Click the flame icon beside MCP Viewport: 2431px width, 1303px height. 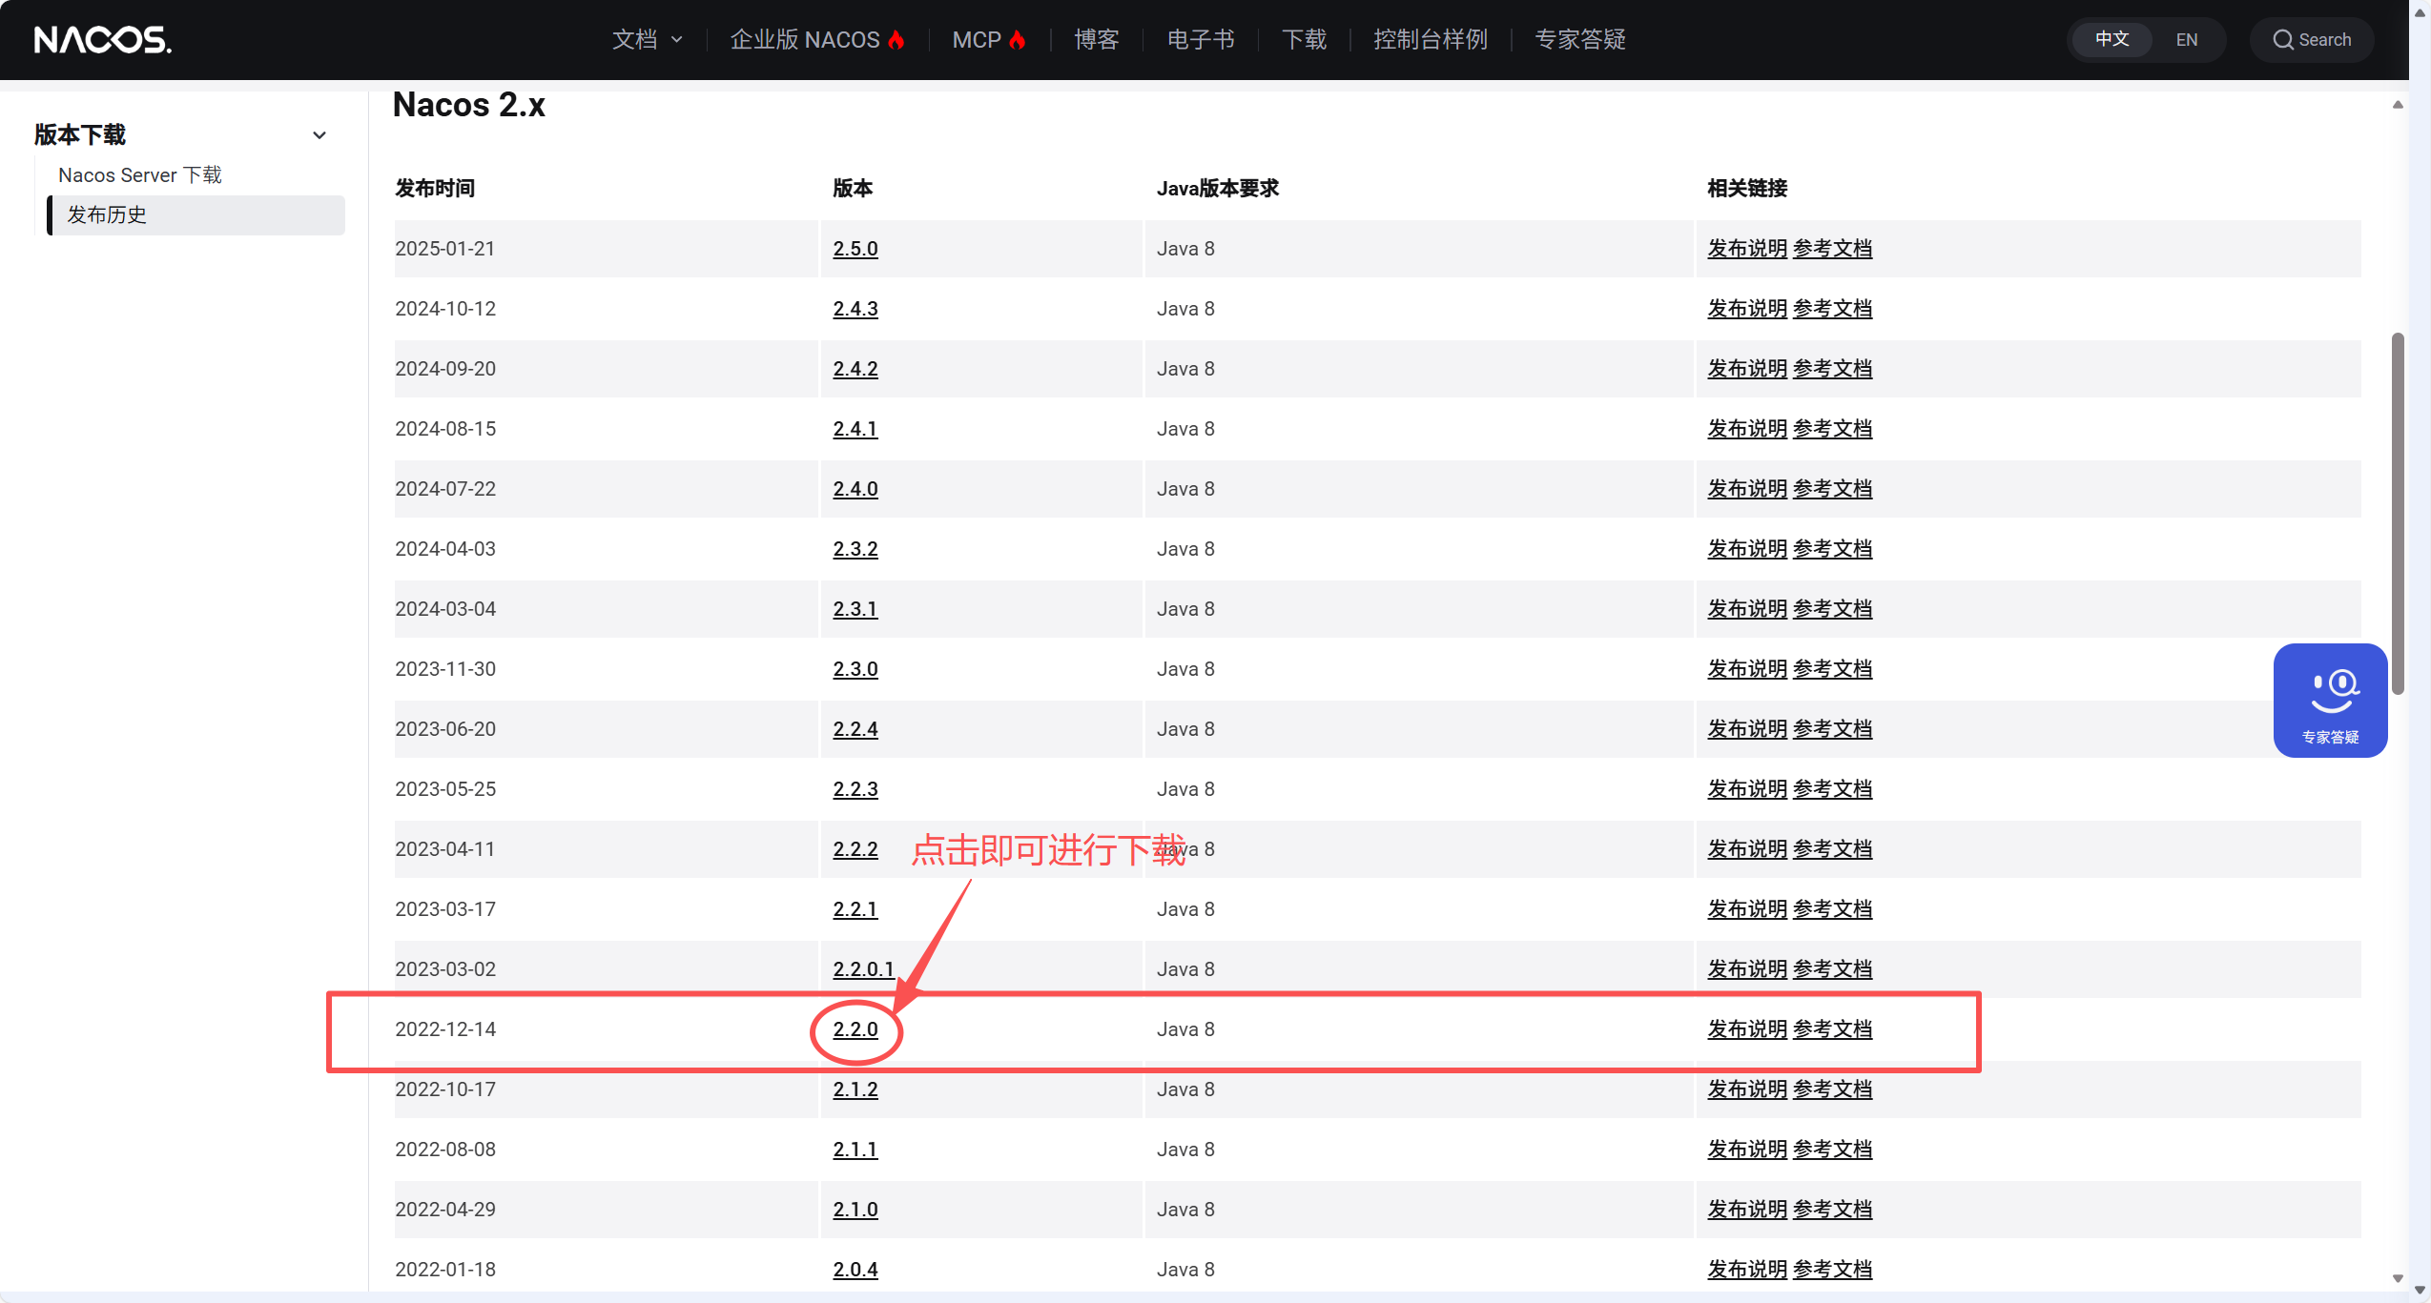click(1018, 40)
